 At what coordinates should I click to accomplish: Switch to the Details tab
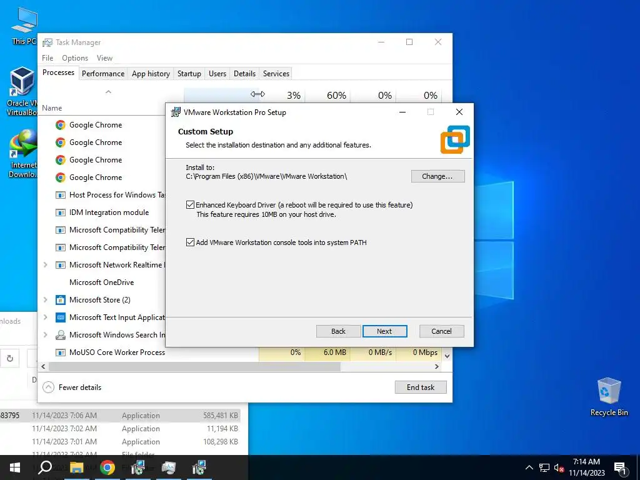click(x=244, y=74)
